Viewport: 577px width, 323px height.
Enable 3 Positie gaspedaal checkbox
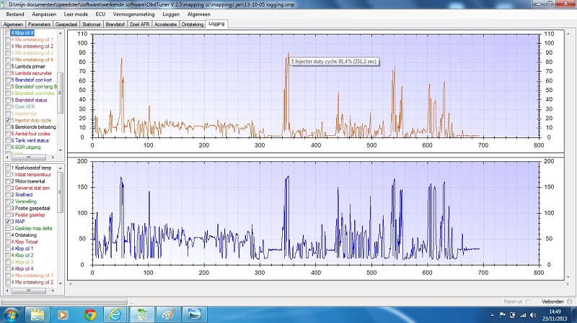8,208
